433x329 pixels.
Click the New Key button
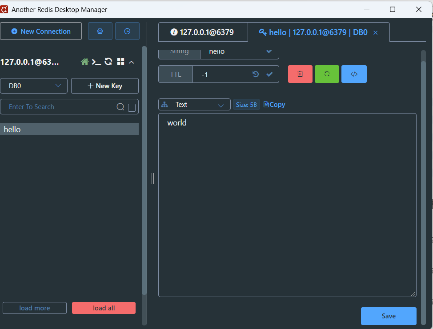(x=104, y=86)
